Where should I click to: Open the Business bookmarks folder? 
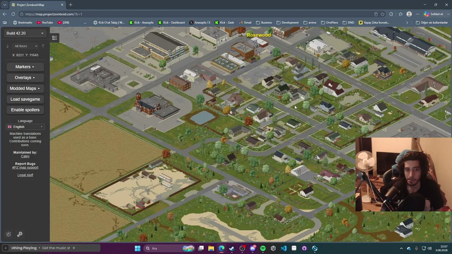264,23
